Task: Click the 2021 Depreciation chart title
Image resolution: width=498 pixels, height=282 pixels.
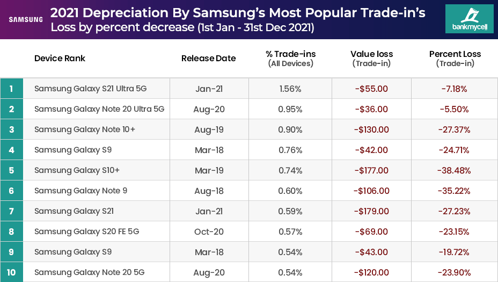Action: click(x=238, y=13)
